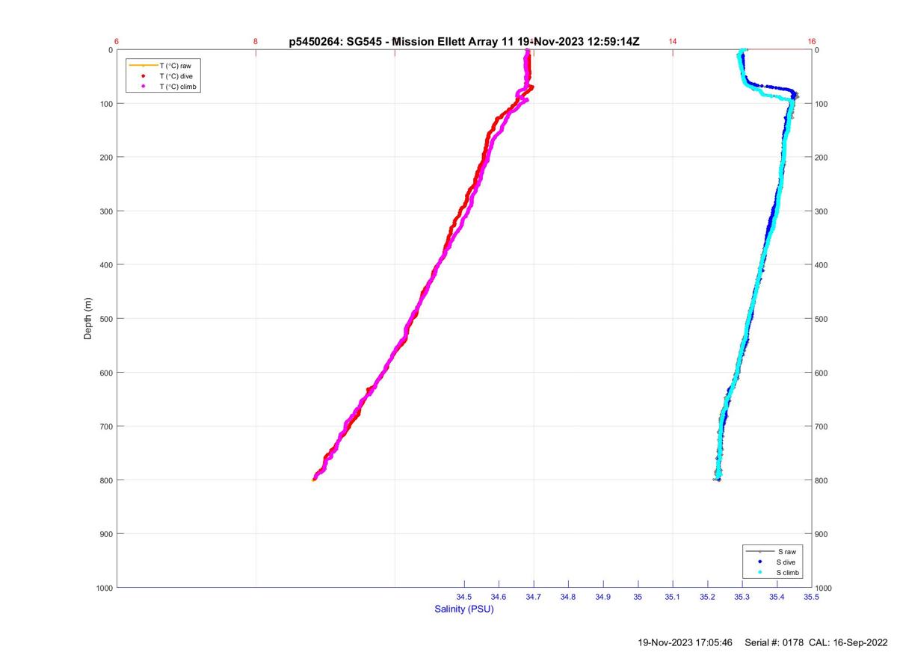Click the '34.9' salinity tick label
Viewport: 897px width, 661px height.
[x=603, y=597]
